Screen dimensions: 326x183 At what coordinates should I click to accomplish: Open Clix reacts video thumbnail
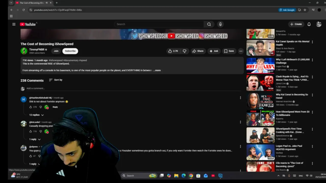pos(260,167)
